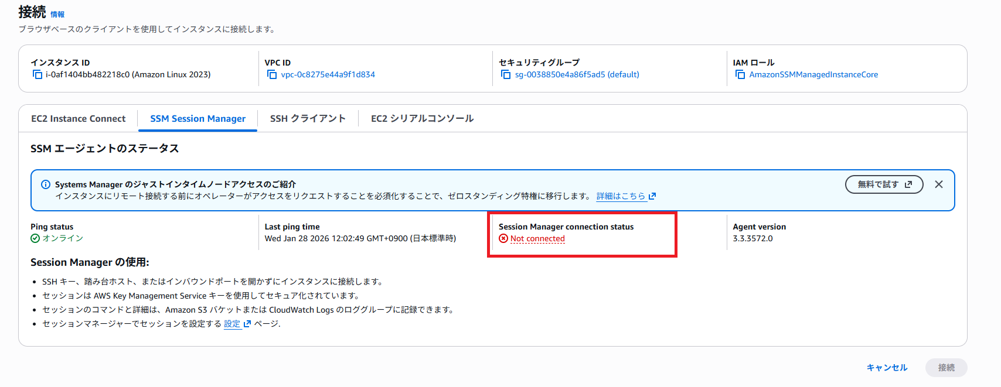Image resolution: width=1001 pixels, height=387 pixels.
Task: Copy the VPC ID with copy icon
Action: (272, 74)
